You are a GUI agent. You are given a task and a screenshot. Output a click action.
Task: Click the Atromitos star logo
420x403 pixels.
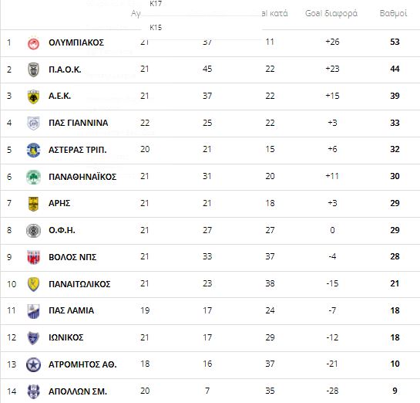tap(33, 365)
